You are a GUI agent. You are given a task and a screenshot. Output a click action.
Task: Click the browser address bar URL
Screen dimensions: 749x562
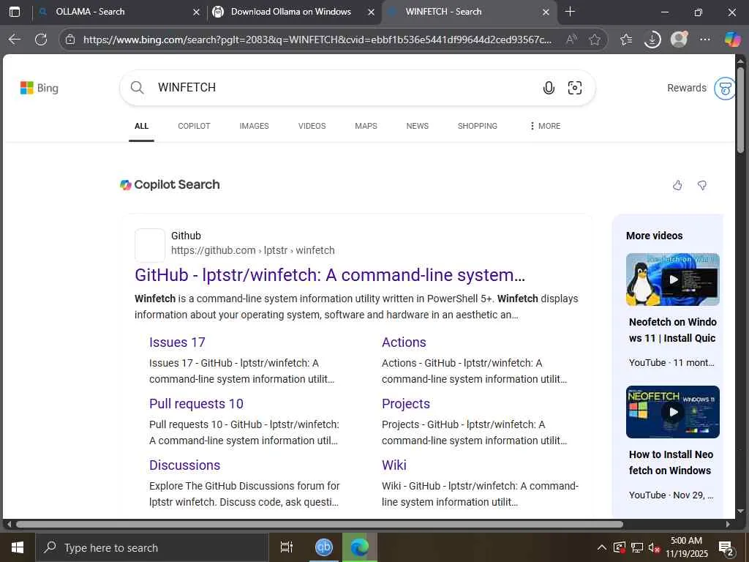pyautogui.click(x=317, y=40)
